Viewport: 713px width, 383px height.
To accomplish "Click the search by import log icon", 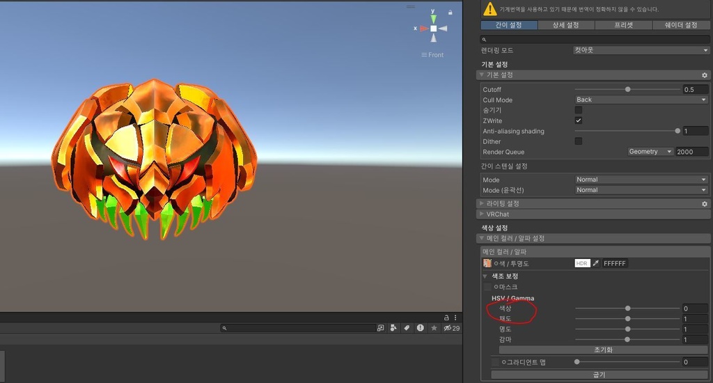I will [x=420, y=328].
